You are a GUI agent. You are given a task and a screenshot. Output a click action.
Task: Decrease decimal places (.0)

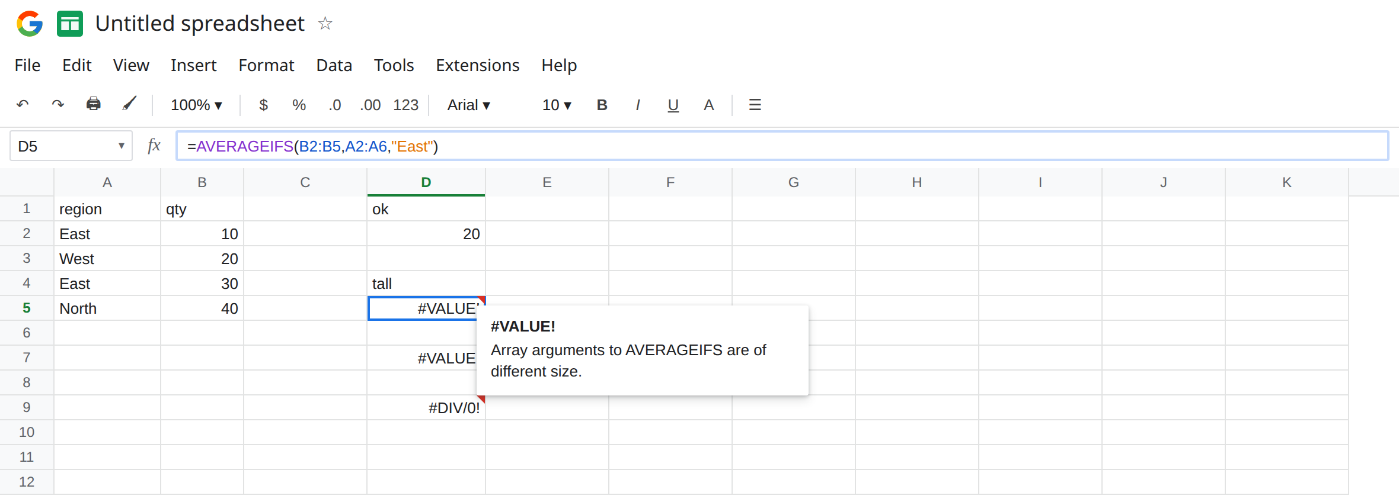335,105
